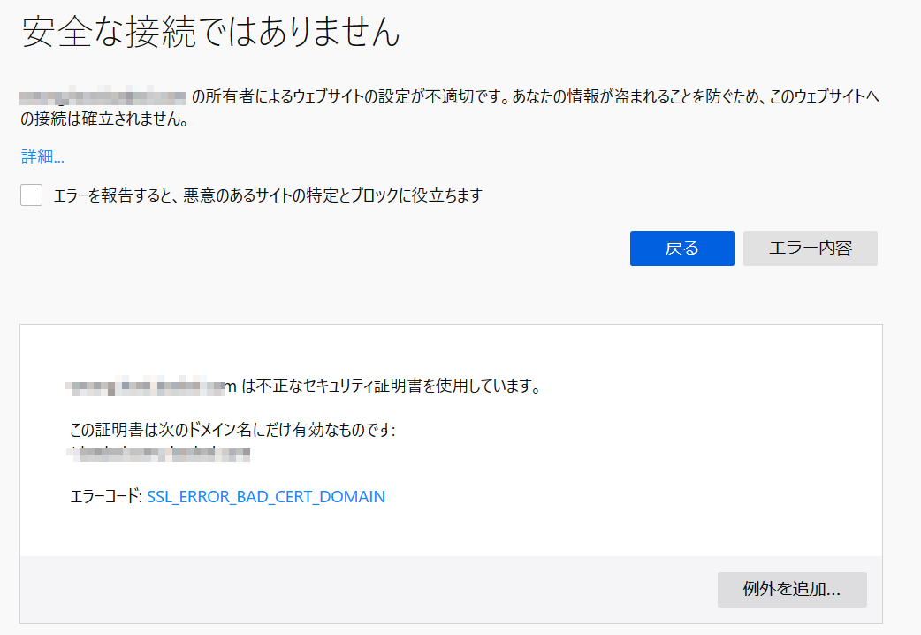
Task: Click the エラーを報告すると checkbox label text
Action: tap(267, 195)
